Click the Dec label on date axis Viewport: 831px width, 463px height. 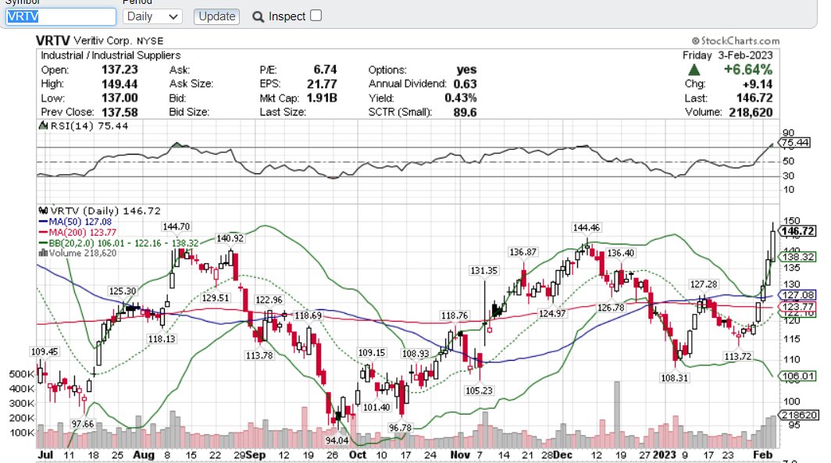pyautogui.click(x=563, y=455)
